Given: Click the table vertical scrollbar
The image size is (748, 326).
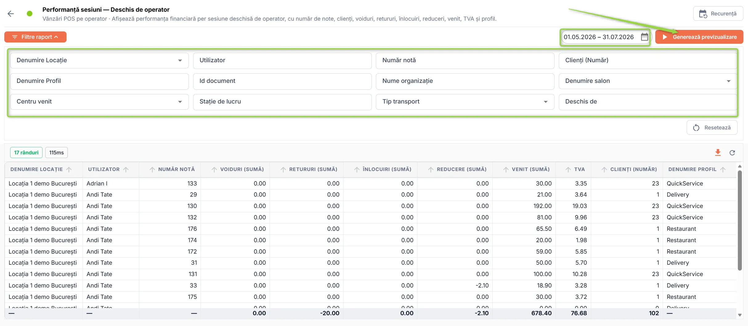Looking at the screenshot, I should 740,220.
